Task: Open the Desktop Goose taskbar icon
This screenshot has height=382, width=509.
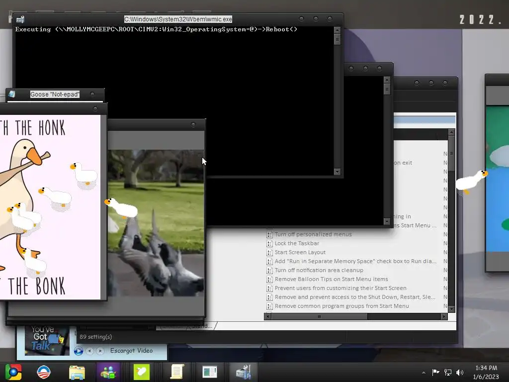Action: (x=142, y=372)
